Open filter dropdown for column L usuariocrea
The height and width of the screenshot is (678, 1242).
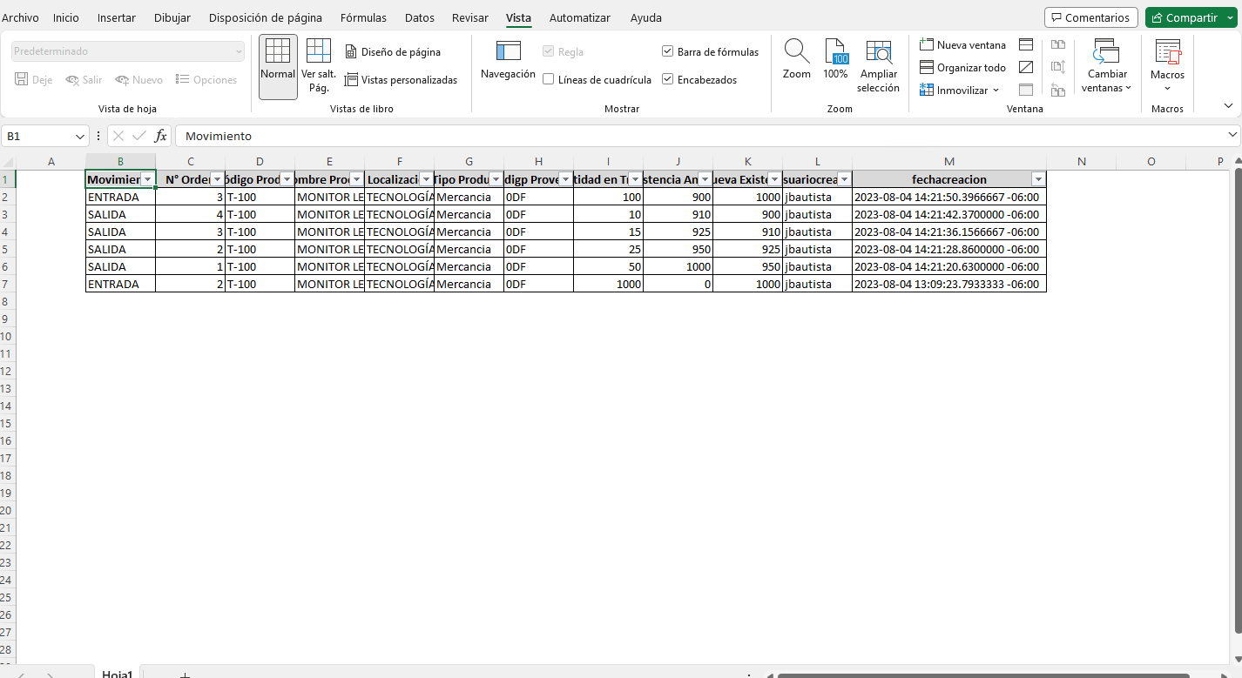pyautogui.click(x=844, y=179)
